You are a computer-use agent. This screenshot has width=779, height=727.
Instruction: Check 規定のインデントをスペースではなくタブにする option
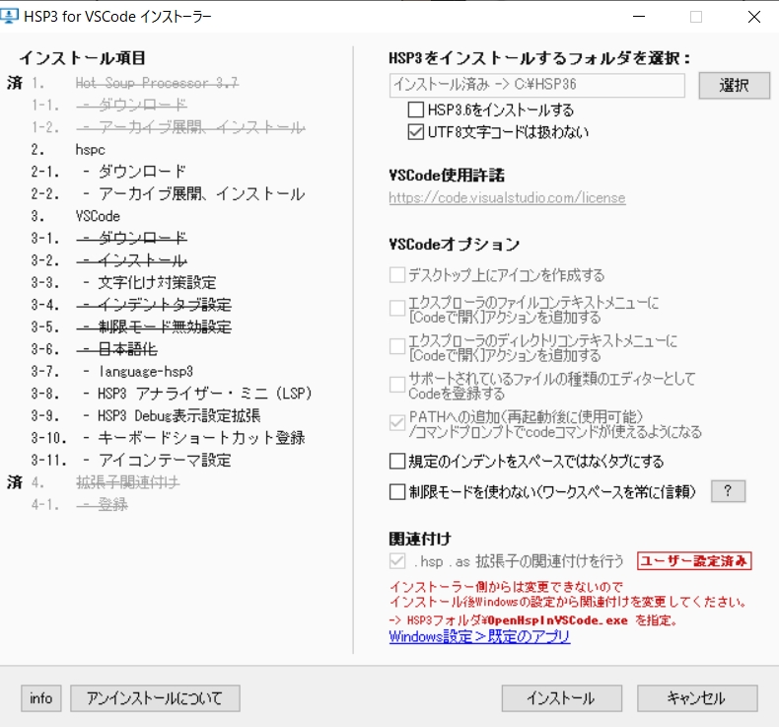[x=397, y=461]
